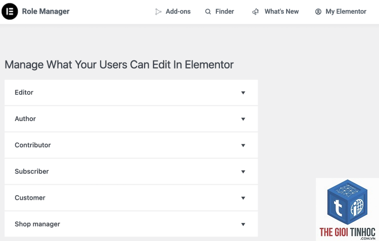Click the Role Manager title text

tap(45, 11)
